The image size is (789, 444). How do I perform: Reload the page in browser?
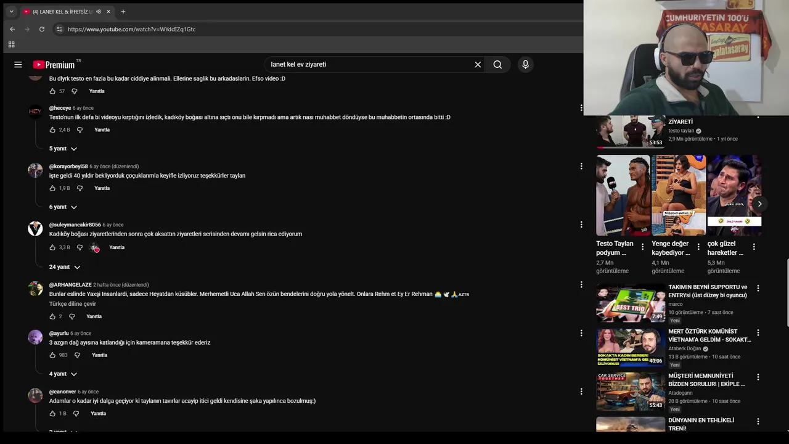[42, 29]
